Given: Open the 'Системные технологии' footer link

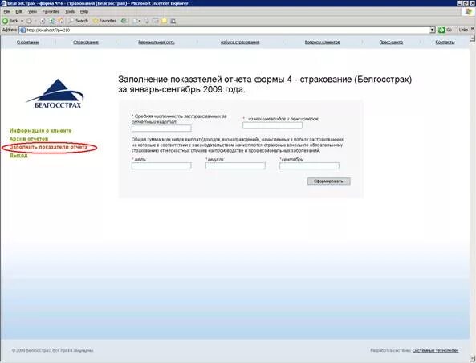Looking at the screenshot, I should pyautogui.click(x=435, y=350).
